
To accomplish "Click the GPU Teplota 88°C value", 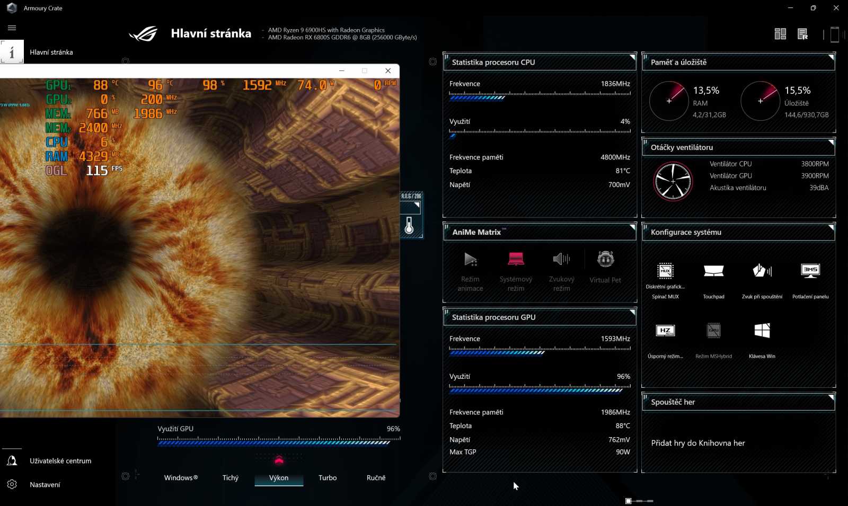I will pos(623,425).
